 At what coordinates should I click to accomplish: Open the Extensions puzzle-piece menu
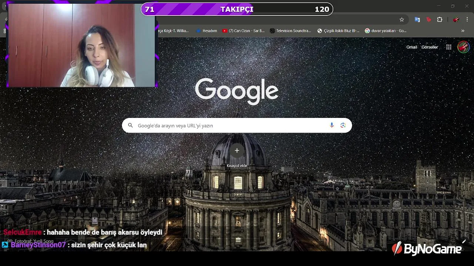[440, 20]
